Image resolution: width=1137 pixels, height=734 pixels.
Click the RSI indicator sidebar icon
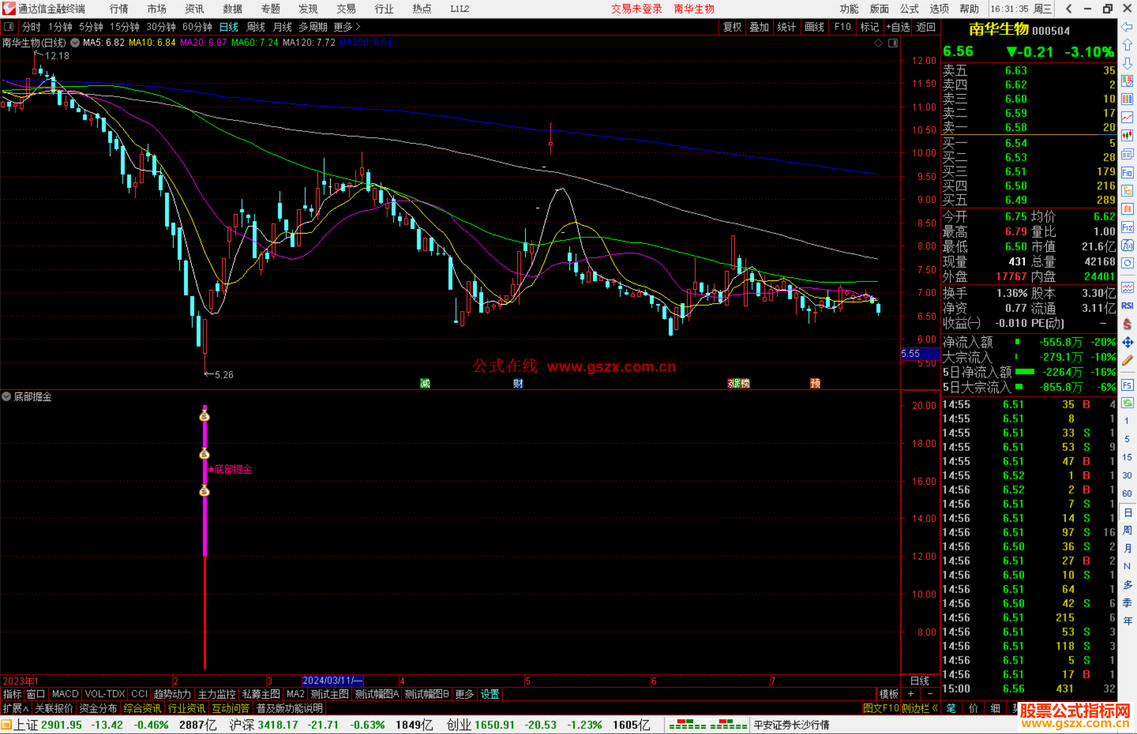[x=1127, y=306]
